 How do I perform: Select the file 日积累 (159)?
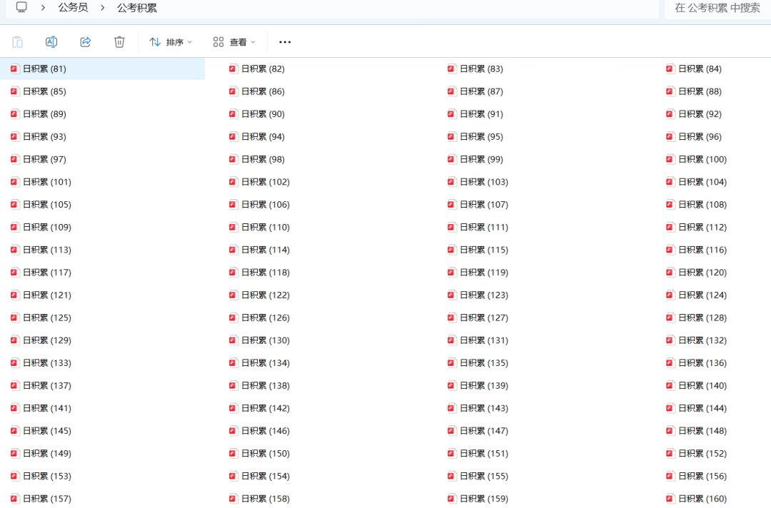click(483, 499)
